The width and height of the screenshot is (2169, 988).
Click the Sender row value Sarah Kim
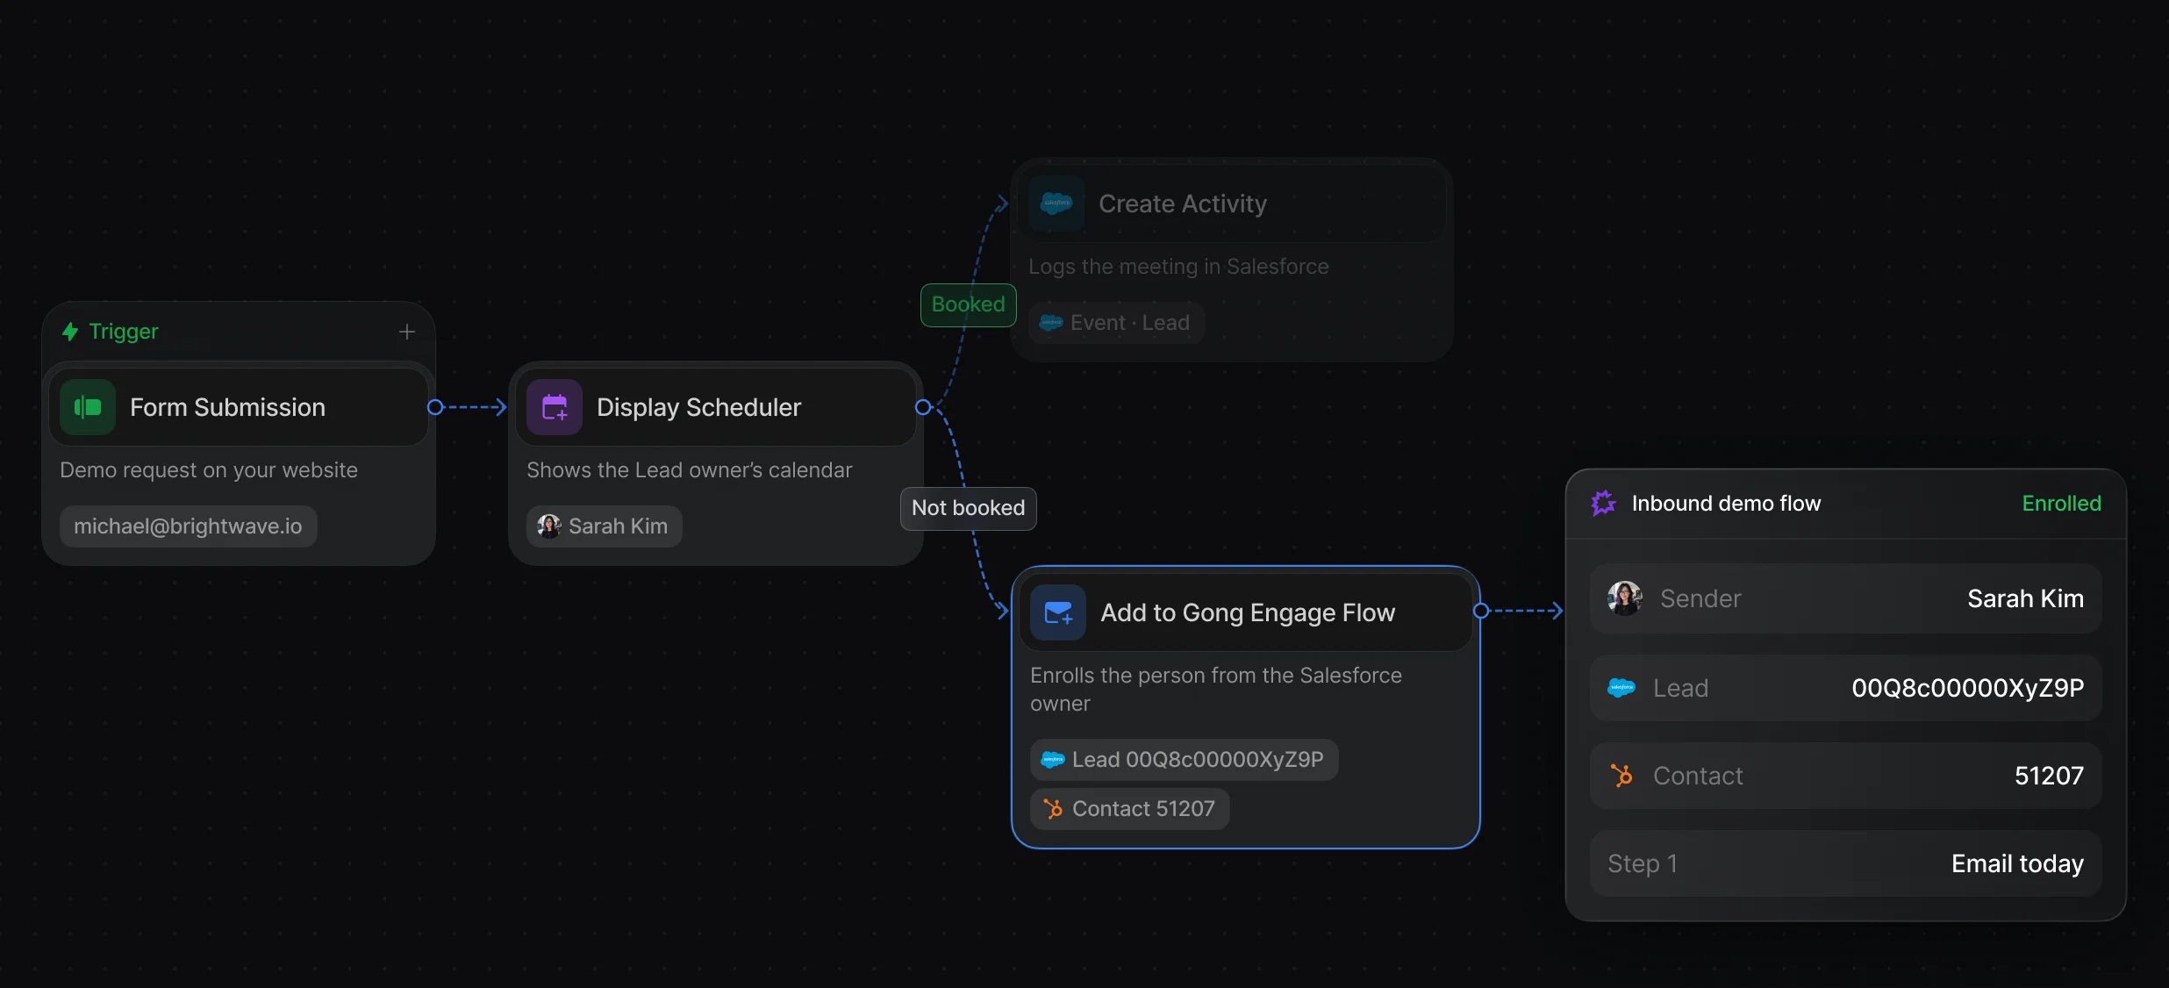click(x=2025, y=598)
